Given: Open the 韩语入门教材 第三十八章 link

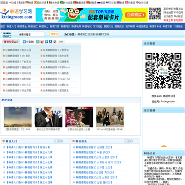Looking at the screenshot, I should [x=29, y=157].
